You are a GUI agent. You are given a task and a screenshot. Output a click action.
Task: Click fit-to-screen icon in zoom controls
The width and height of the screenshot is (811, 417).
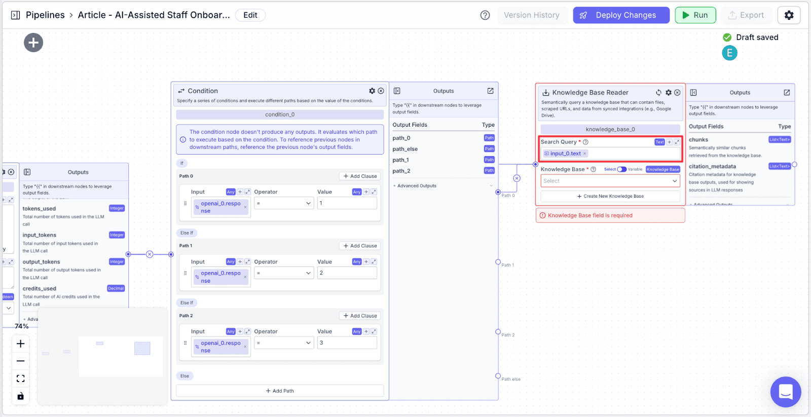click(x=20, y=378)
